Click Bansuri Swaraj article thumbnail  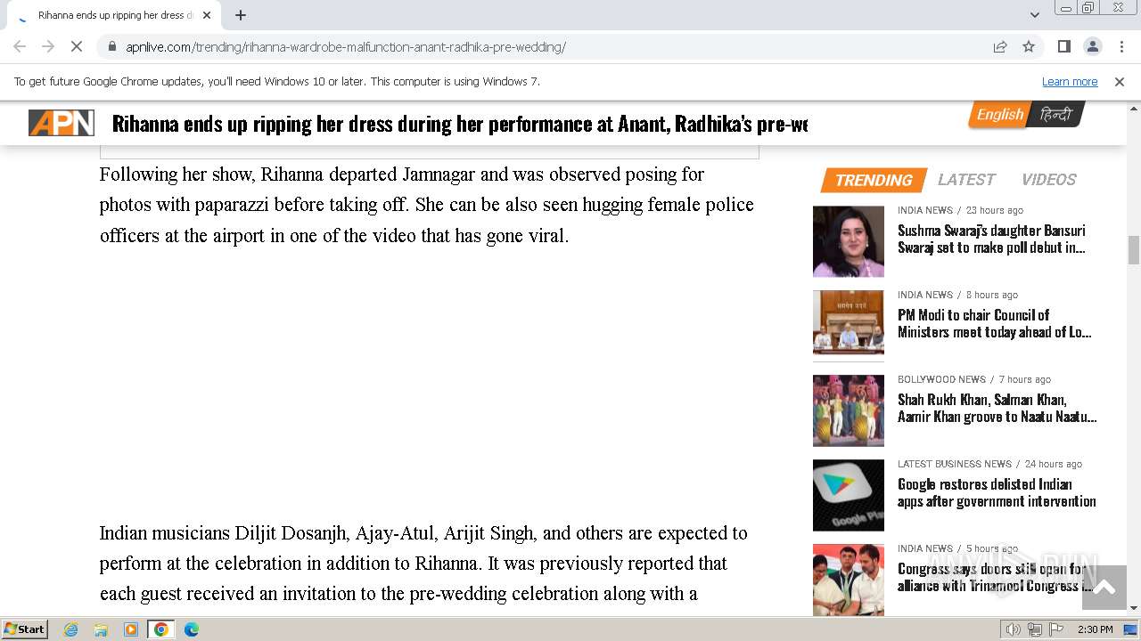pyautogui.click(x=849, y=241)
